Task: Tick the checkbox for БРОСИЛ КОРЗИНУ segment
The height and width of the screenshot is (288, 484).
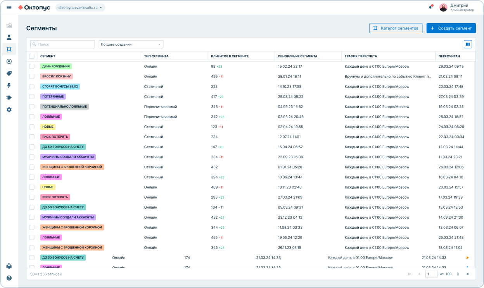Action: click(32, 76)
